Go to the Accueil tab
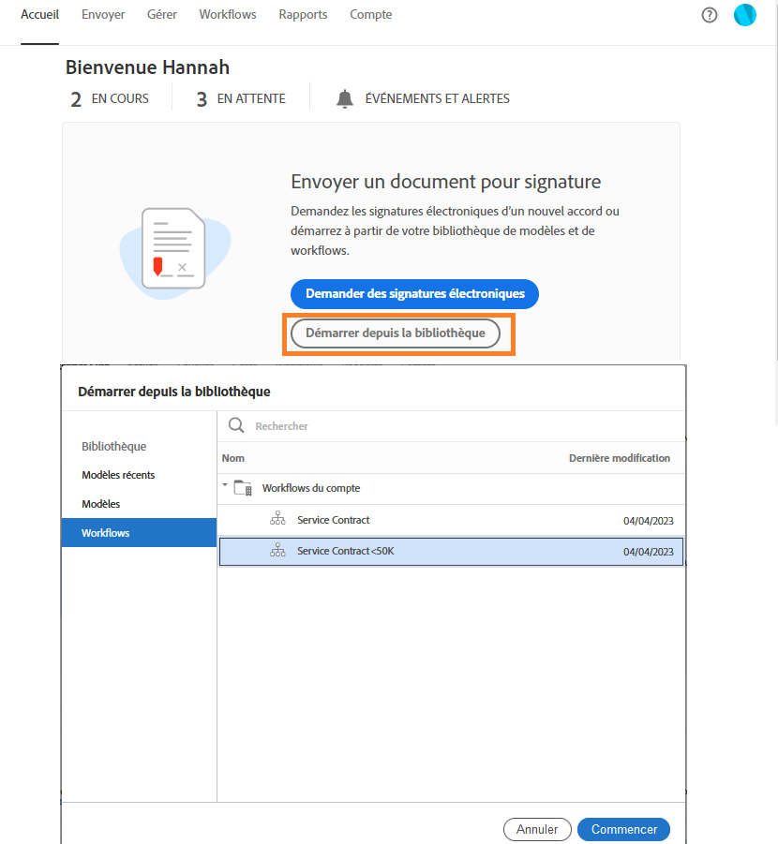Viewport: 778px width, 844px height. (40, 15)
